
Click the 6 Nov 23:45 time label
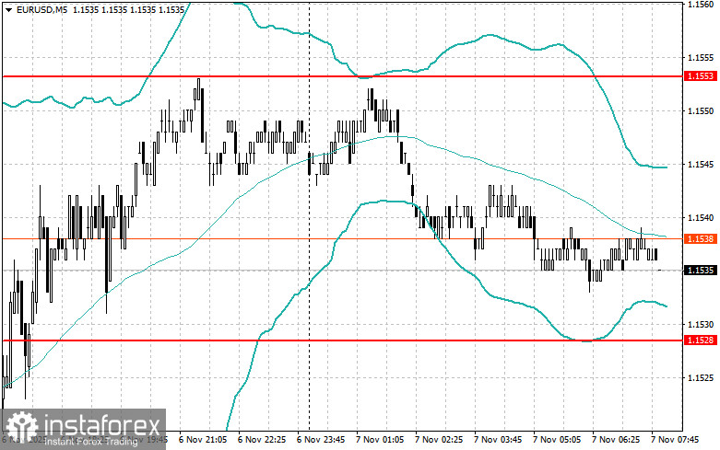[321, 440]
